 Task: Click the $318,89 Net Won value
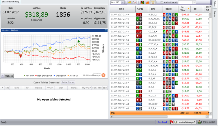(x=36, y=14)
